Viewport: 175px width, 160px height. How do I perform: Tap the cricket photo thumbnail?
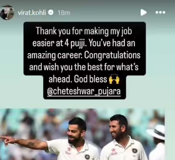[82, 134]
